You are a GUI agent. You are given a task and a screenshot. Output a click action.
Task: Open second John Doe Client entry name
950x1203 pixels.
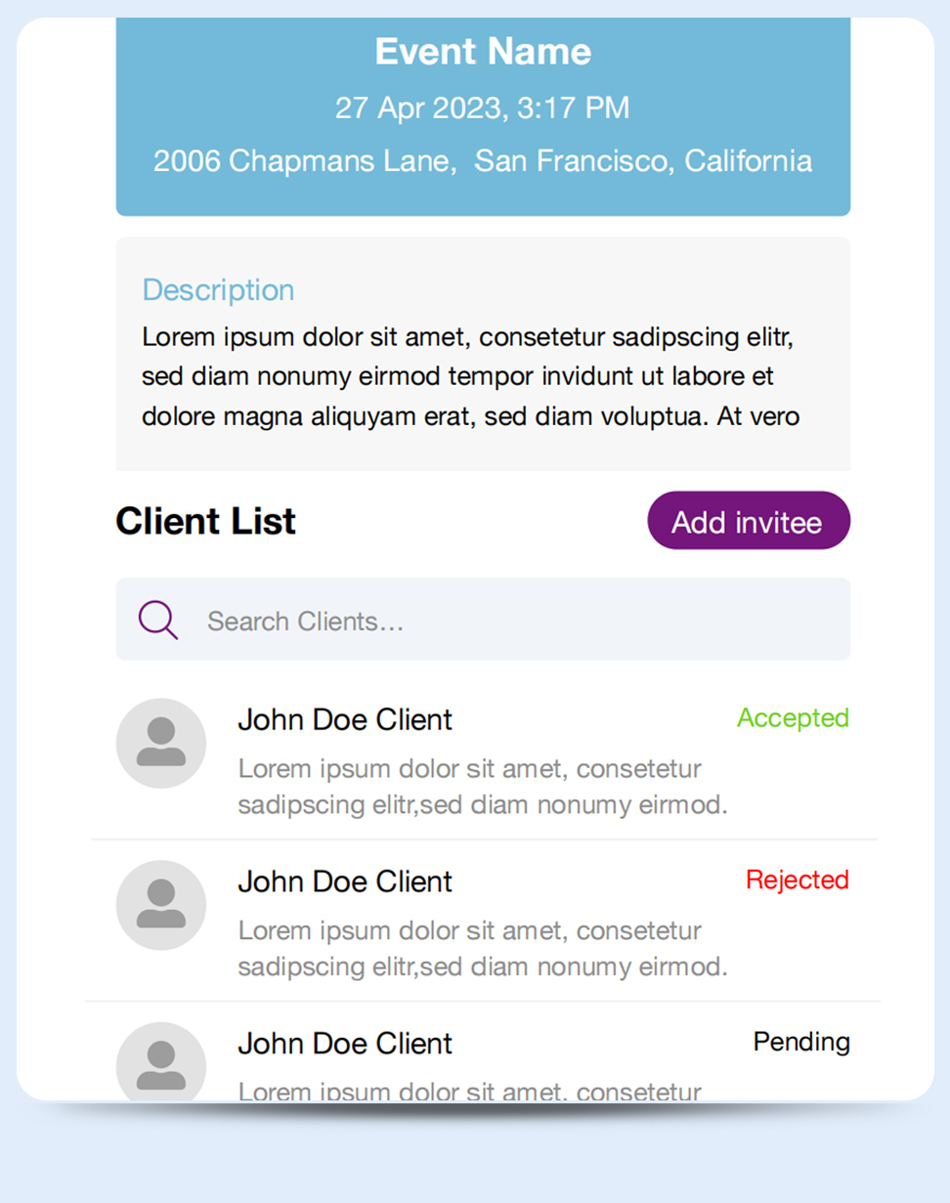tap(345, 881)
